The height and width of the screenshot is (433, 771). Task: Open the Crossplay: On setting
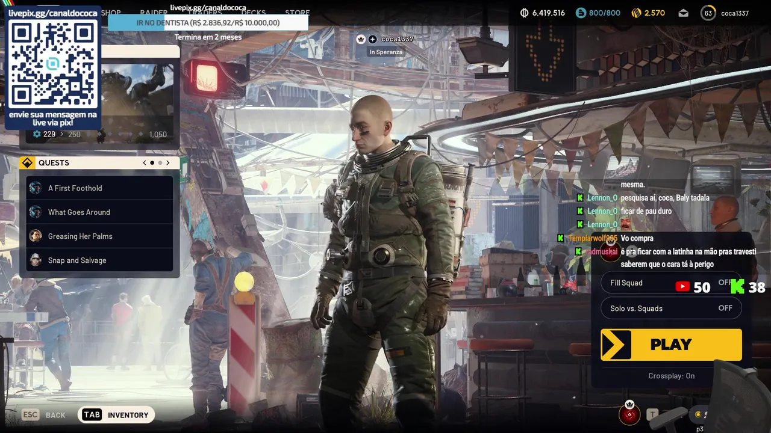(x=671, y=376)
